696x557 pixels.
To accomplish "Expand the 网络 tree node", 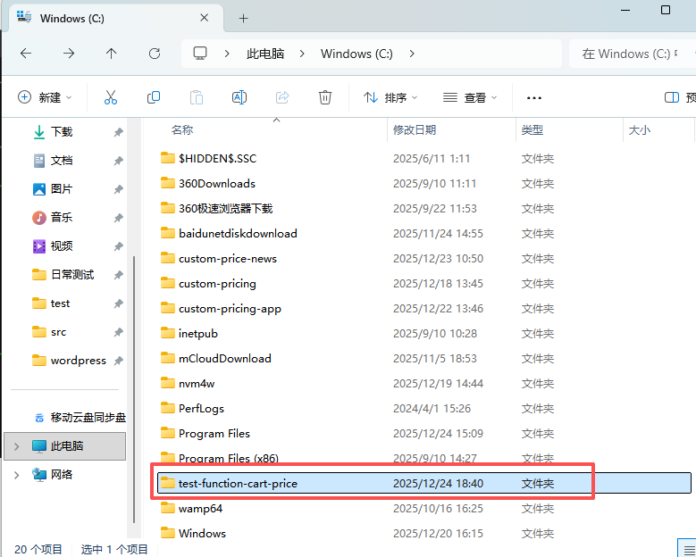I will [16, 475].
